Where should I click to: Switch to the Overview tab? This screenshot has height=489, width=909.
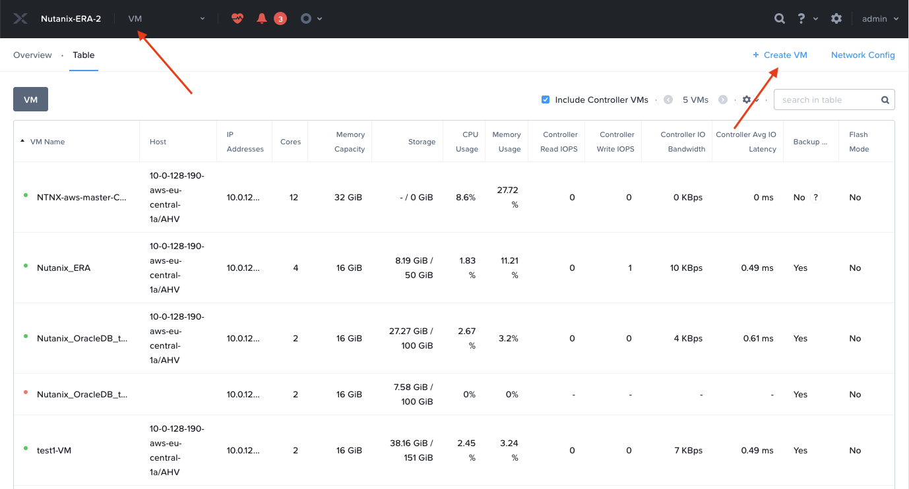[x=32, y=55]
